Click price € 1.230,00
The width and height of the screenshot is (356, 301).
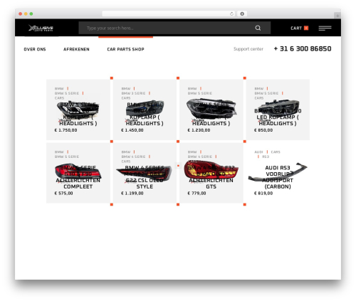tap(199, 130)
